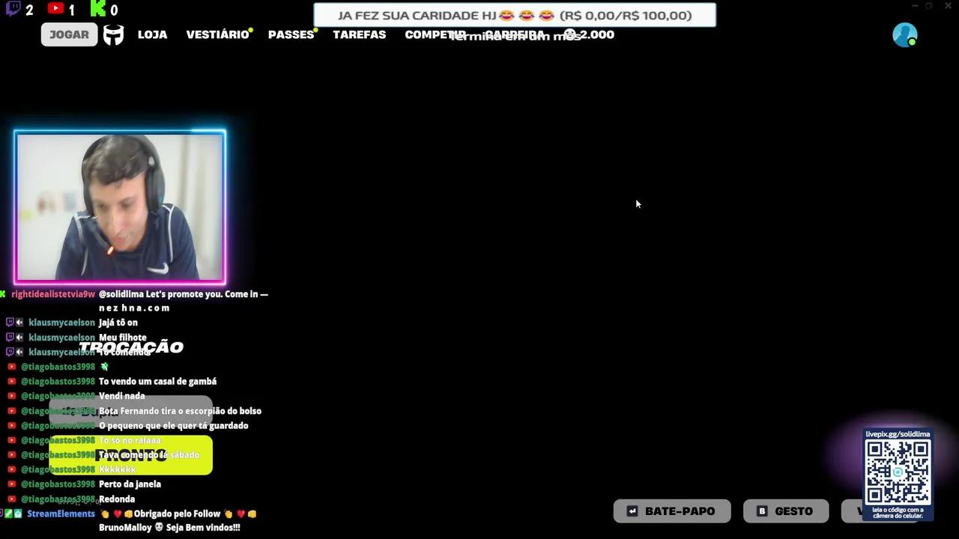Viewport: 959px width, 539px height.
Task: Select the TROCAÇÃO game mode label
Action: coord(131,347)
